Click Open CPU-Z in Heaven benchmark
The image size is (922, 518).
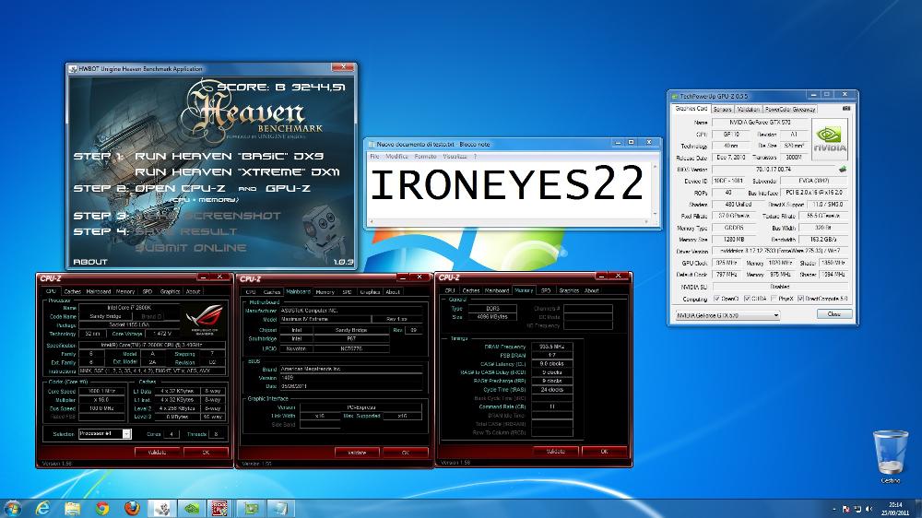coord(180,189)
